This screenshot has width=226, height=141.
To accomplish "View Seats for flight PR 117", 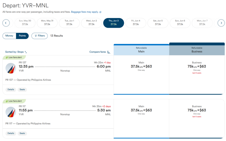I will 22,133.
